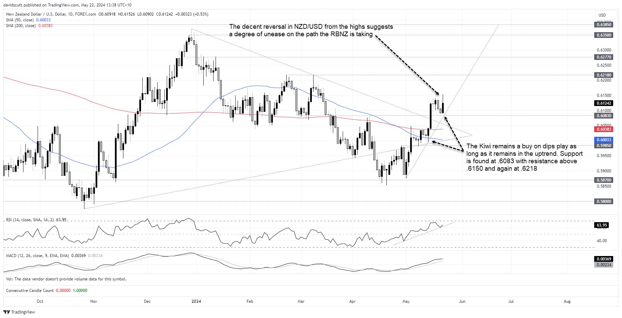This screenshot has height=318, width=622.
Task: Click the current price label 0.61242
Action: coord(604,103)
